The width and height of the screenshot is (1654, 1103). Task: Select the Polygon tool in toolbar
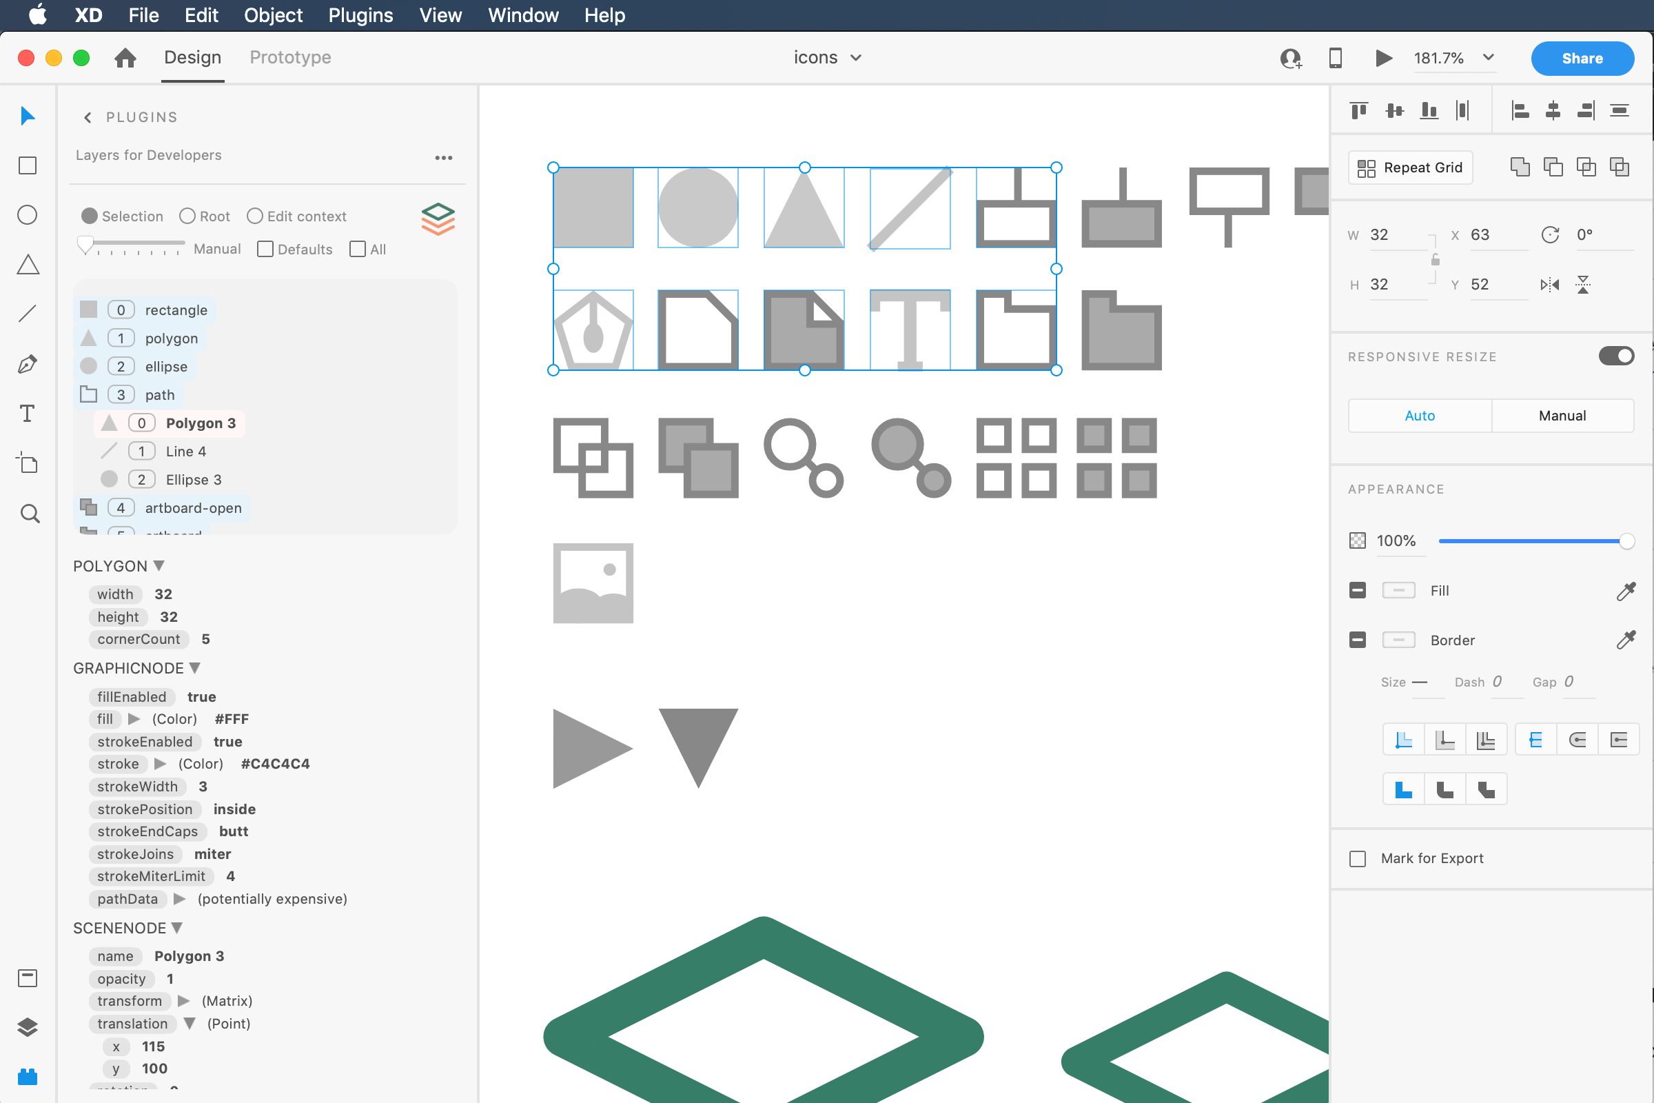[28, 265]
